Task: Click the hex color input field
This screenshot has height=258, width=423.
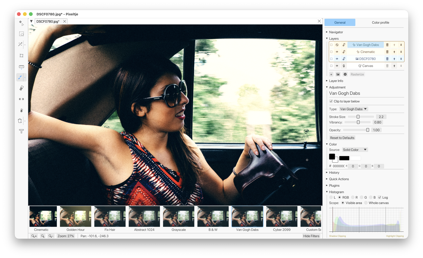Action: click(x=339, y=166)
